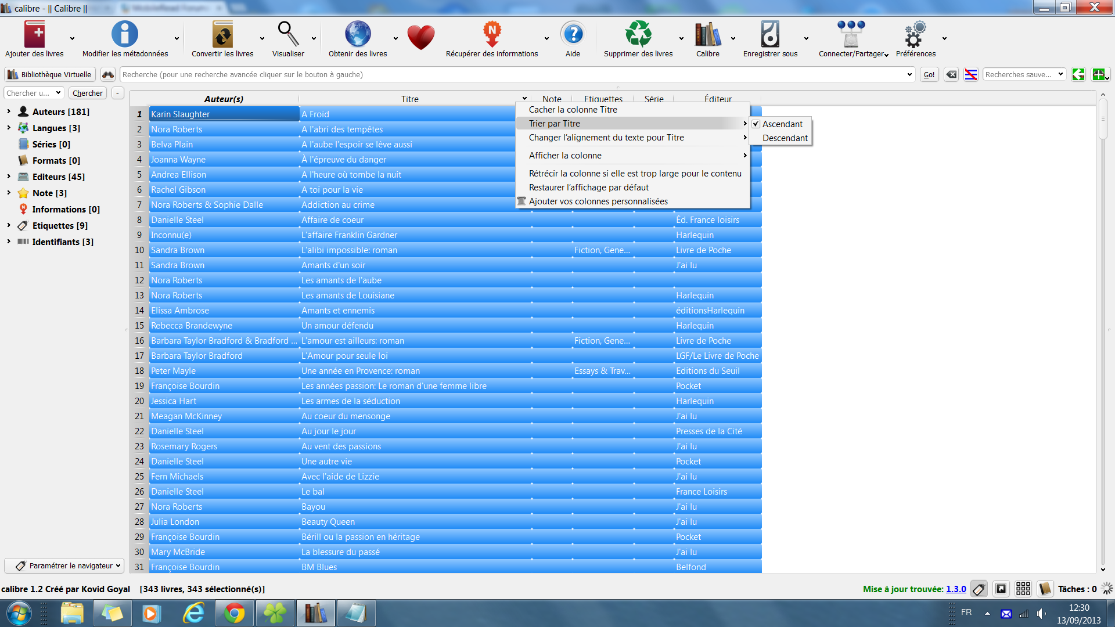Click the Bibliothèque Virtuelle button

coord(50,74)
